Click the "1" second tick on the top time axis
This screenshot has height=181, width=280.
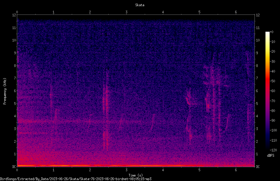point(53,12)
